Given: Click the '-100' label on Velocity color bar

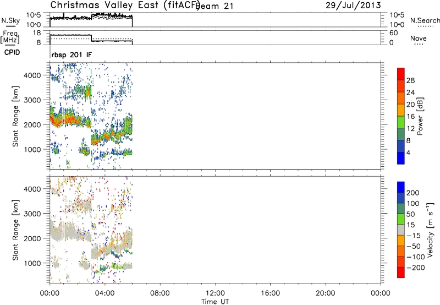Looking at the screenshot, I should (416, 257).
